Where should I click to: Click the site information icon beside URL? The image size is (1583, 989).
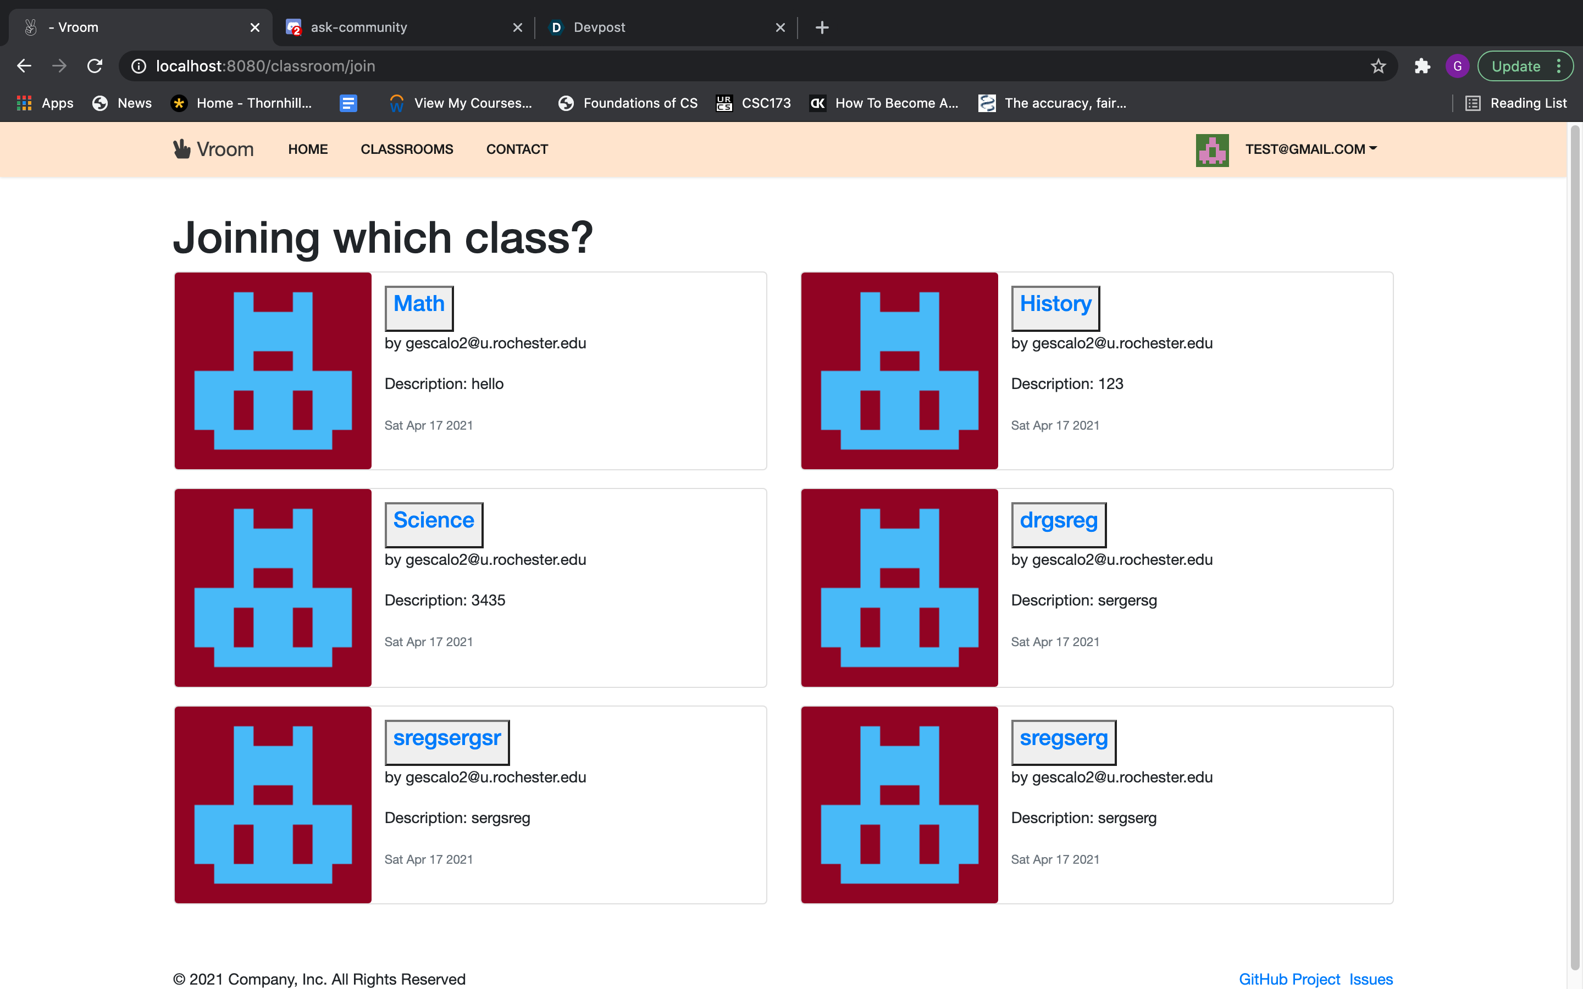139,66
